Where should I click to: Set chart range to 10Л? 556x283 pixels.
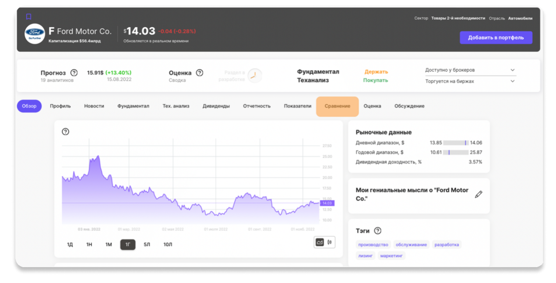pos(168,245)
